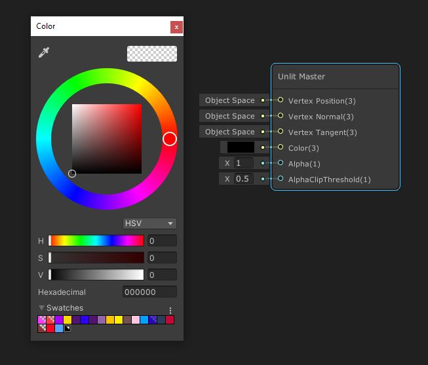
Task: Open the HSV color mode dropdown
Action: point(149,223)
